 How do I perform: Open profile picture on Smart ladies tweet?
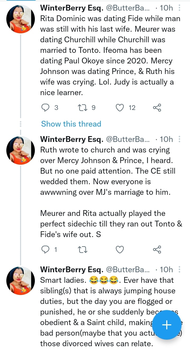click(x=20, y=281)
